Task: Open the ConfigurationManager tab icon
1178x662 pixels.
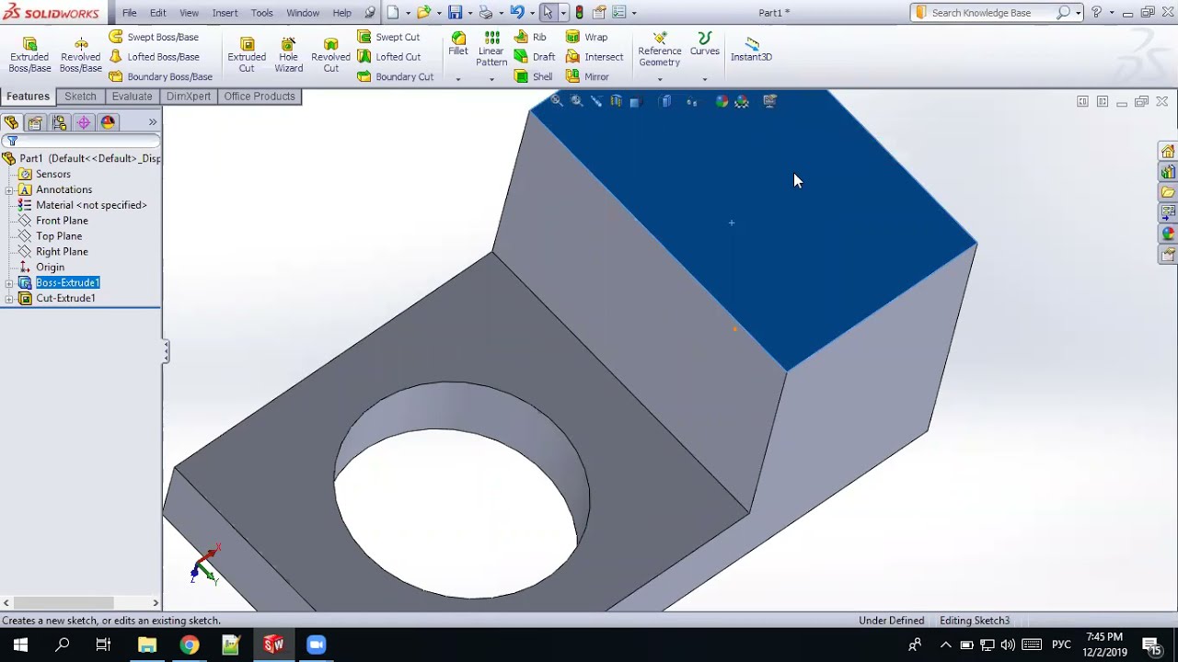Action: 60,122
